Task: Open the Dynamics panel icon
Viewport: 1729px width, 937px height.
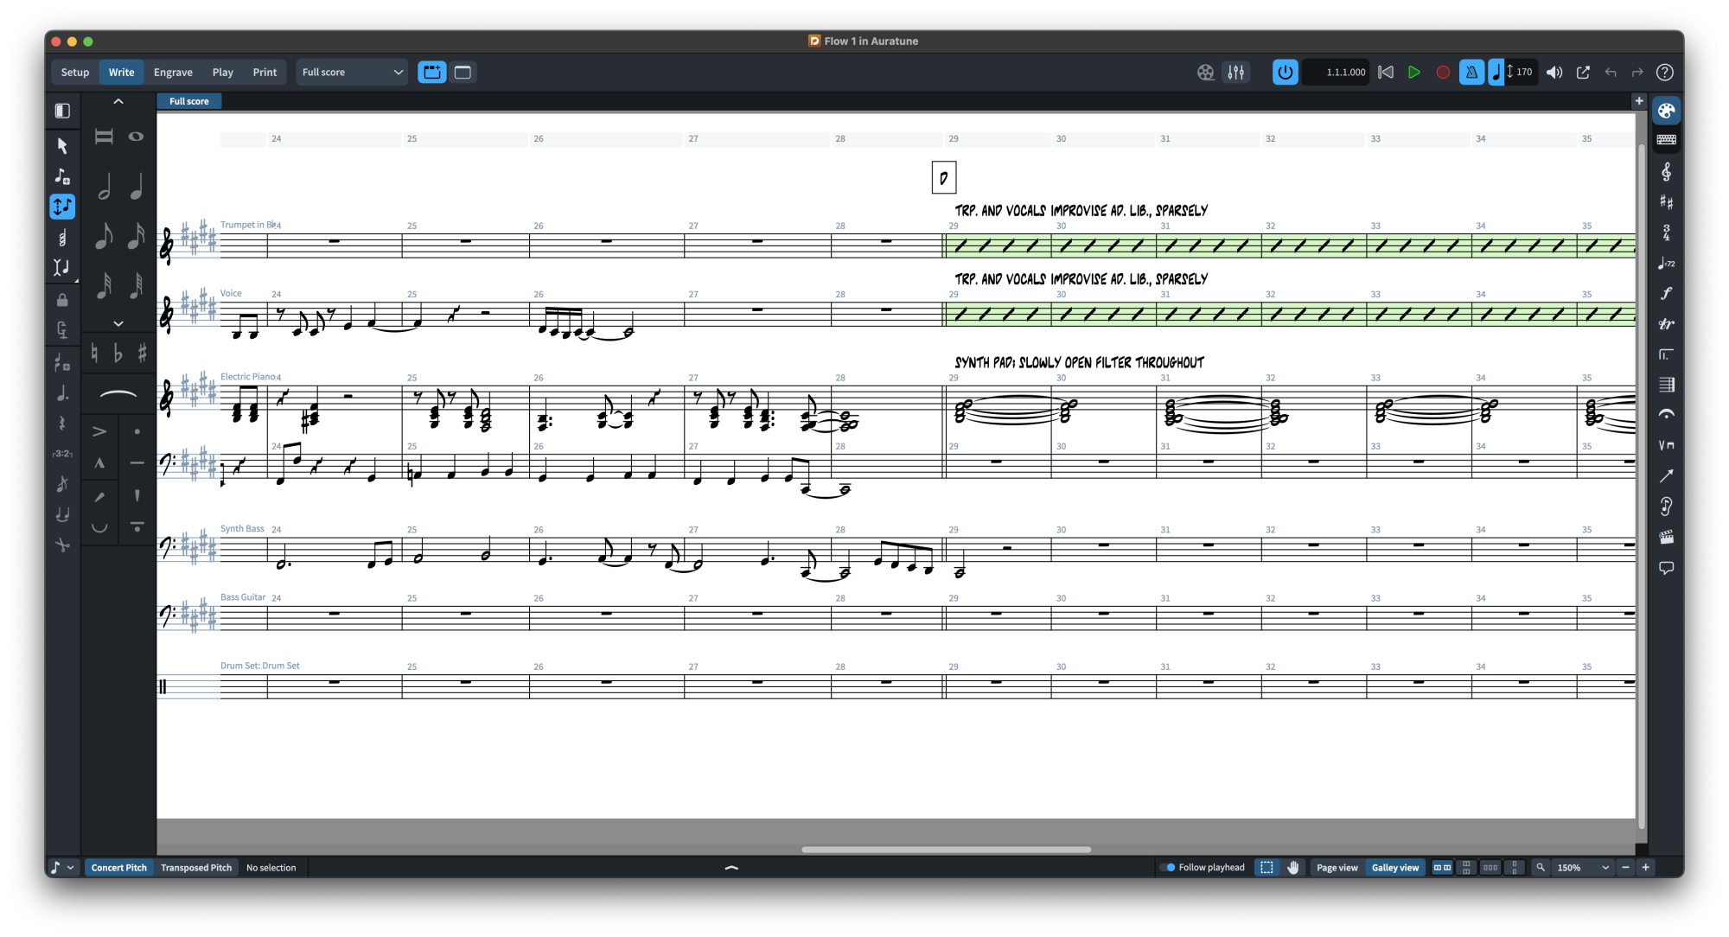Action: point(1666,294)
